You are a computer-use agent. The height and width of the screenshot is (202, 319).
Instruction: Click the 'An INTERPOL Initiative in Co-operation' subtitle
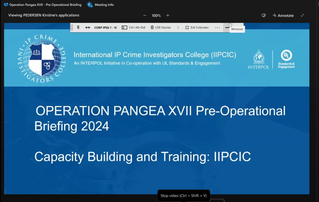click(147, 63)
